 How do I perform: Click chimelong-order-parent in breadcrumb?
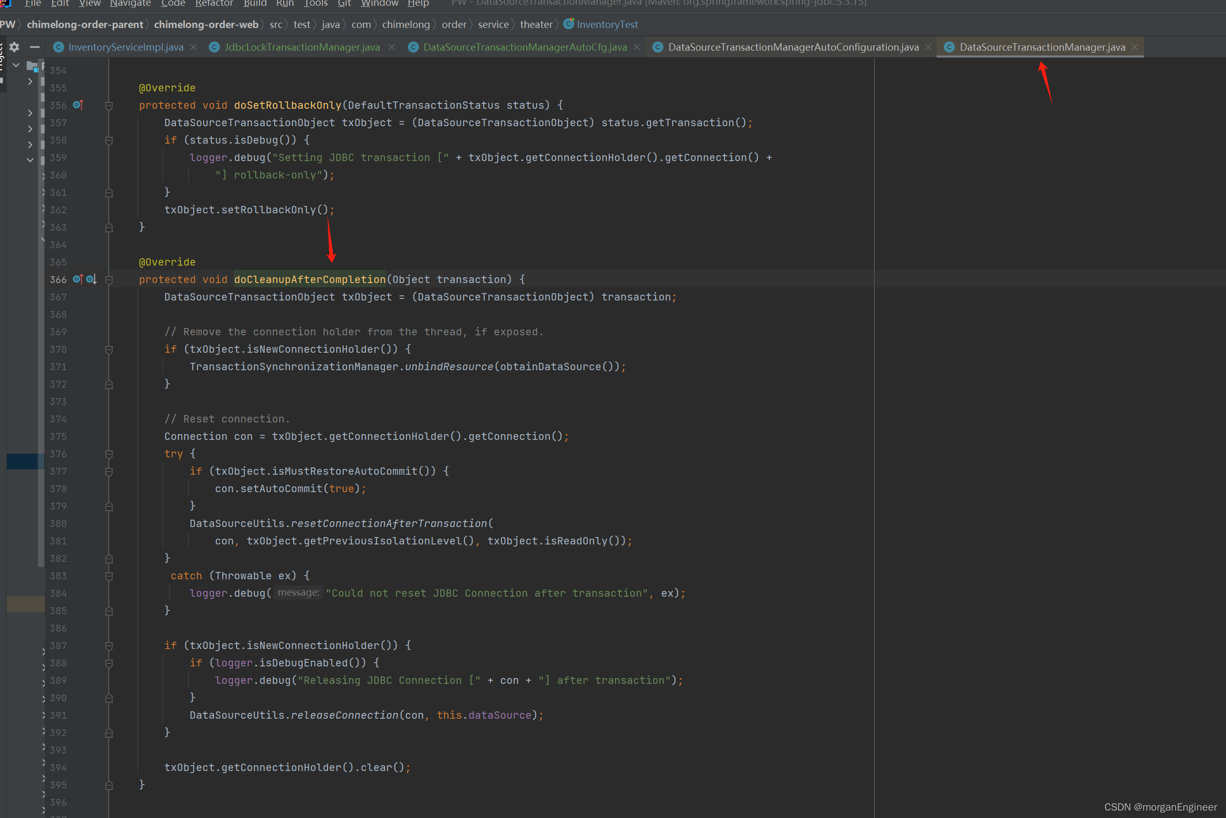[85, 24]
